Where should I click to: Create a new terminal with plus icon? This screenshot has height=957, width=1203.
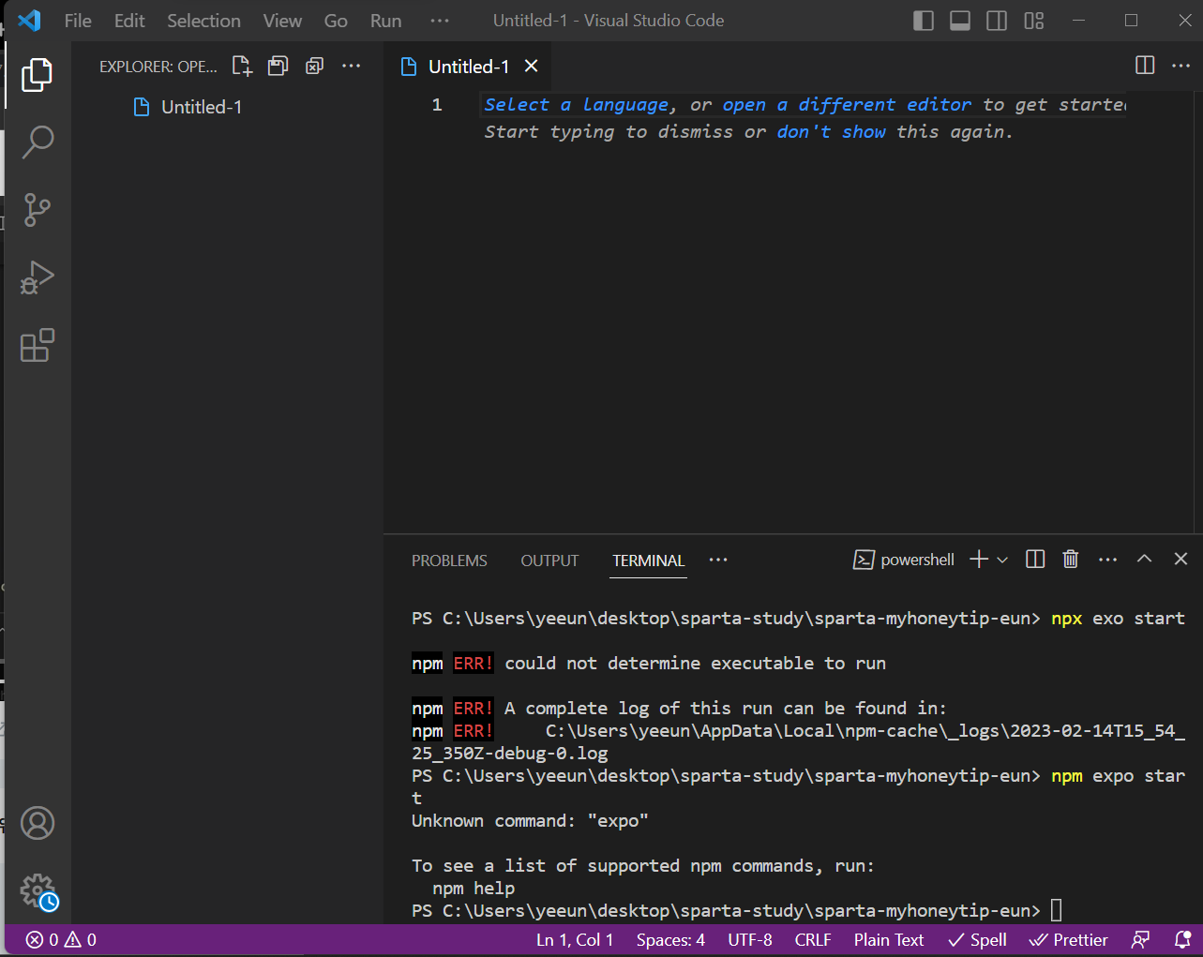click(x=979, y=560)
